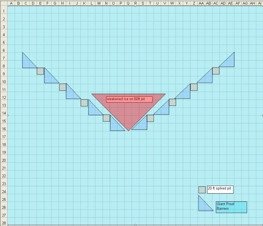Select the 'Giant Proof Barriers' legend label
The width and height of the screenshot is (263, 226).
click(231, 207)
